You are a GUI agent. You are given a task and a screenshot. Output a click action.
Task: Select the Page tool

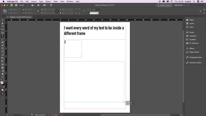point(3,26)
